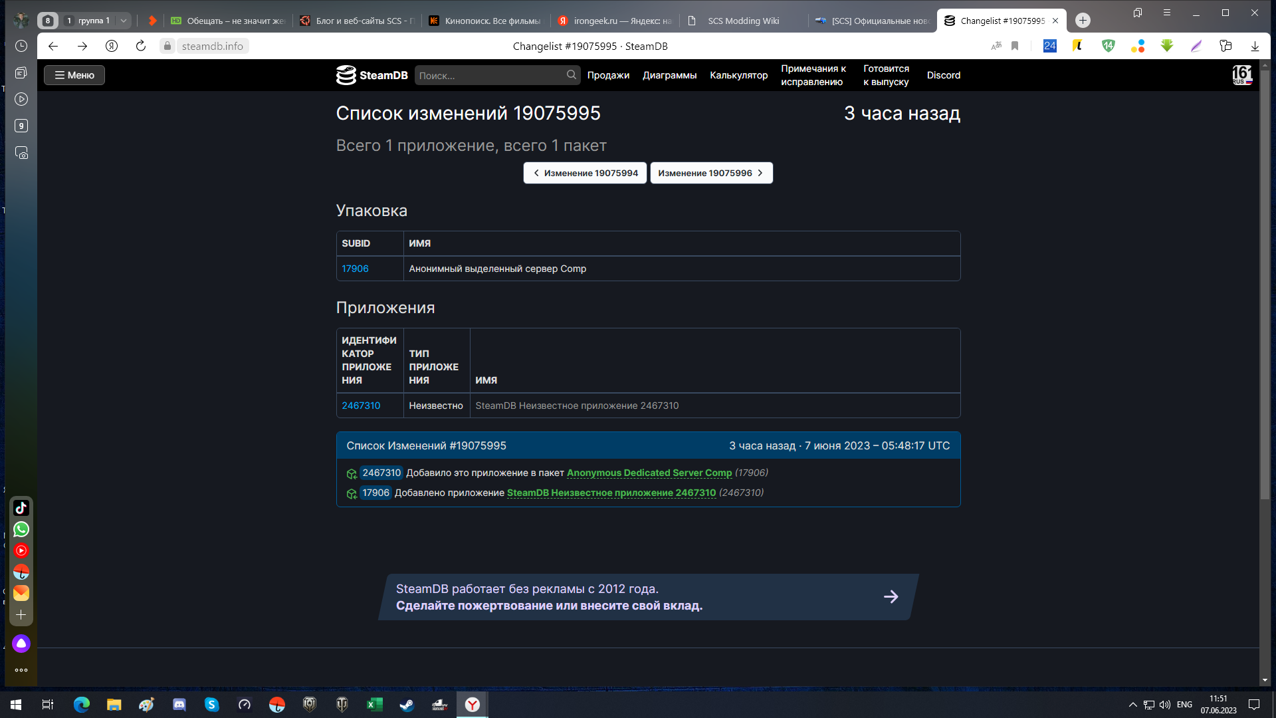Open Windows Start menu
This screenshot has height=718, width=1276.
[16, 705]
